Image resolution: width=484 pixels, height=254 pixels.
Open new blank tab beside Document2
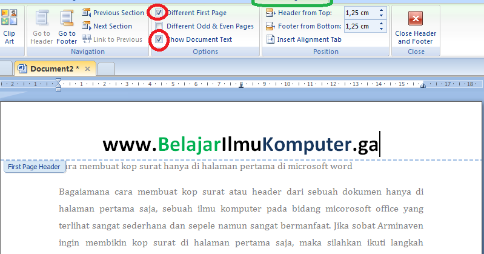[107, 69]
